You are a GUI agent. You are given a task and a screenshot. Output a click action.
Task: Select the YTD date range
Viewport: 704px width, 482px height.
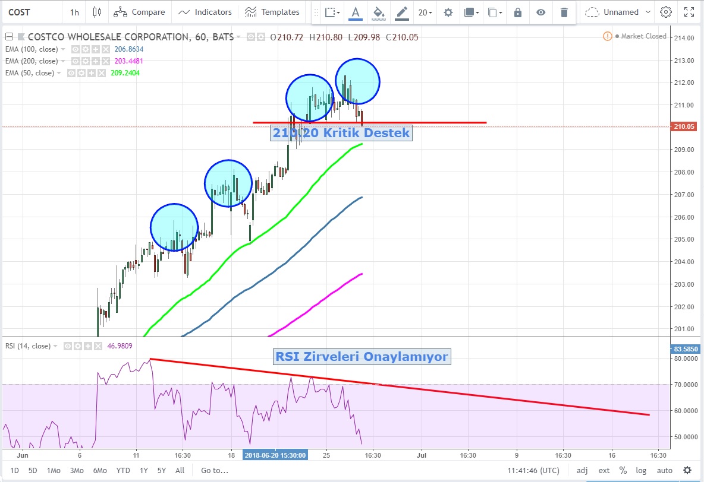coord(124,470)
